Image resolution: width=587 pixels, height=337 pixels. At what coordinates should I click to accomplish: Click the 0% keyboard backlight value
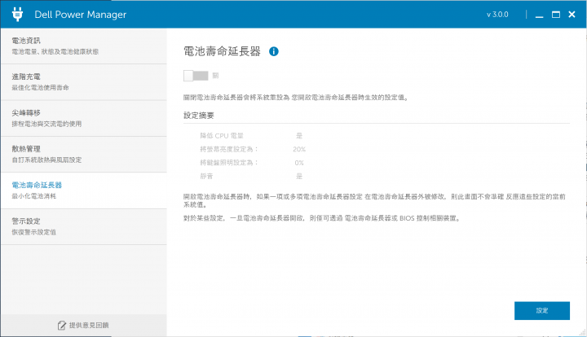pyautogui.click(x=299, y=163)
